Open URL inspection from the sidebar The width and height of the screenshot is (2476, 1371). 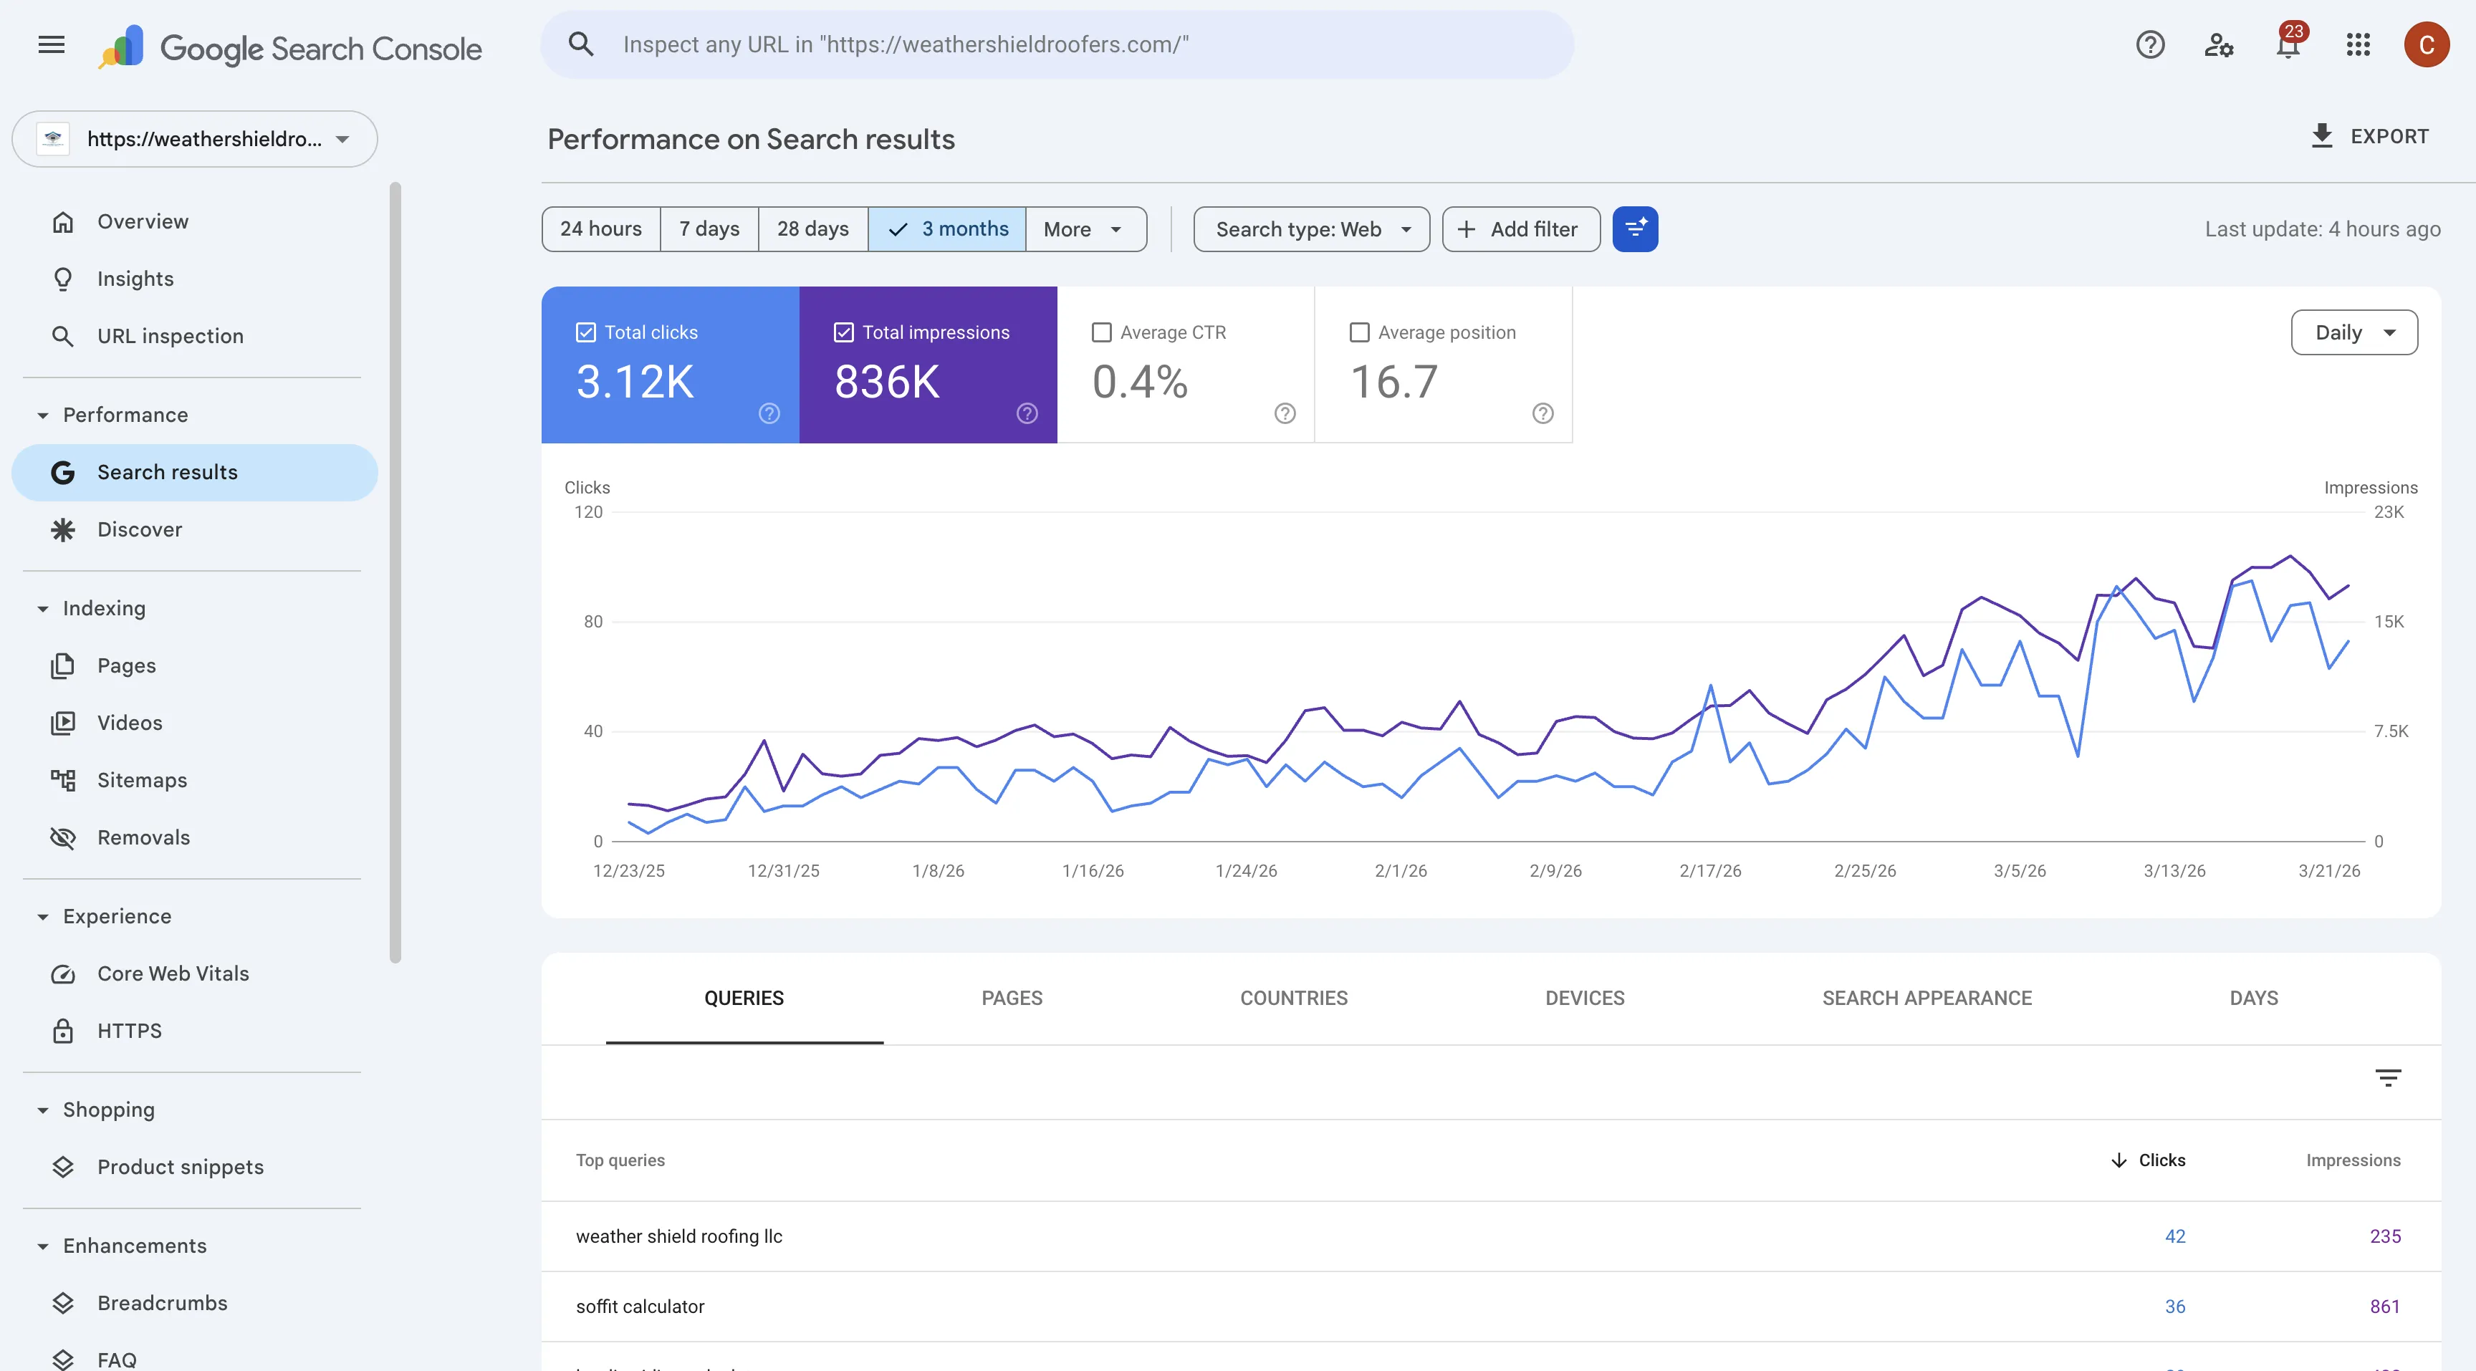(169, 335)
